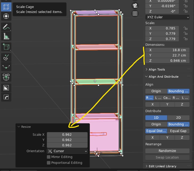This screenshot has height=171, width=194.
Task: Select the dotted curve path tool
Action: (6, 67)
